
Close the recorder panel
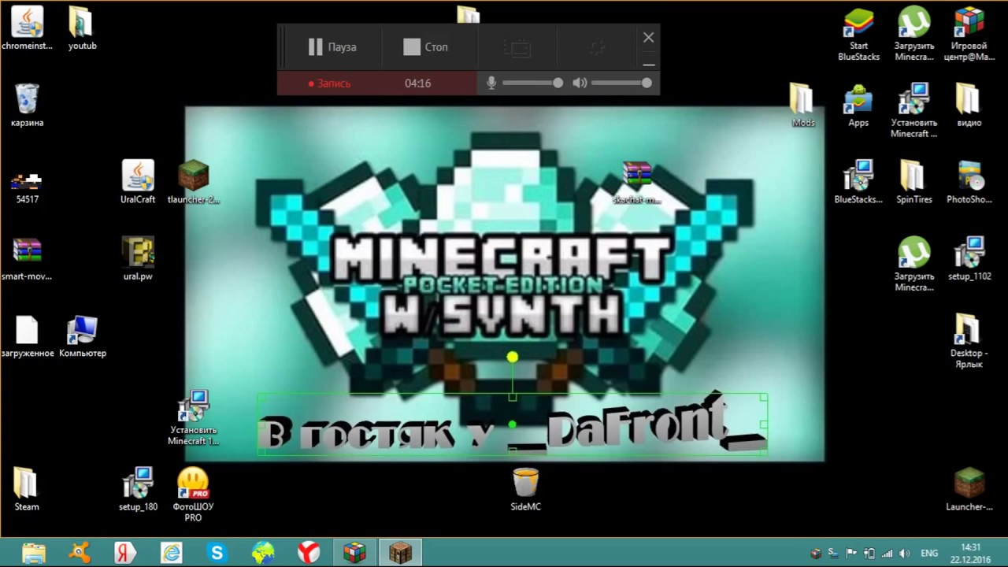648,37
